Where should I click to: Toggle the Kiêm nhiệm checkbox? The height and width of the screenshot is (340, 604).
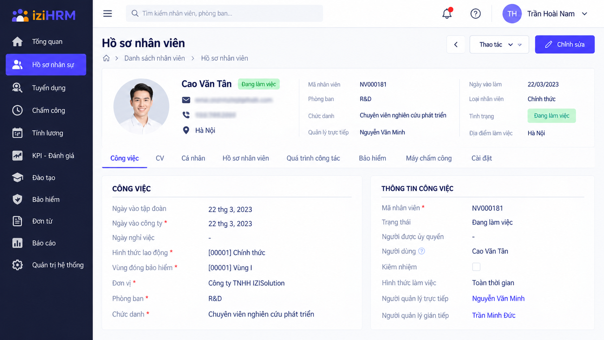[x=476, y=267]
